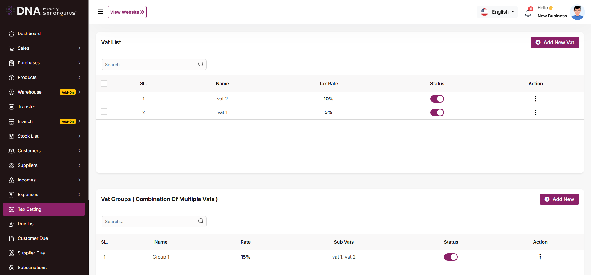Screen dimensions: 591x275
Task: Check the vat 1 row checkbox
Action: tap(104, 112)
